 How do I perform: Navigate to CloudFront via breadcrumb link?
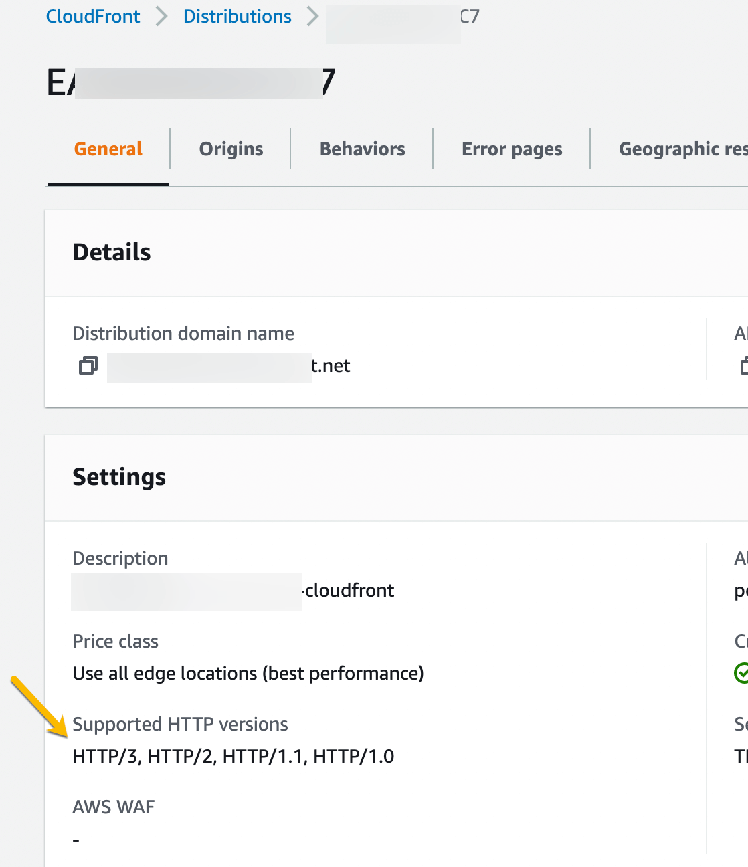[x=92, y=16]
